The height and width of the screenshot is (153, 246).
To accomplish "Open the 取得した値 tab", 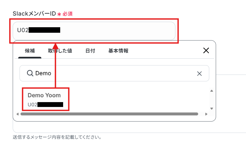I will click(x=60, y=51).
